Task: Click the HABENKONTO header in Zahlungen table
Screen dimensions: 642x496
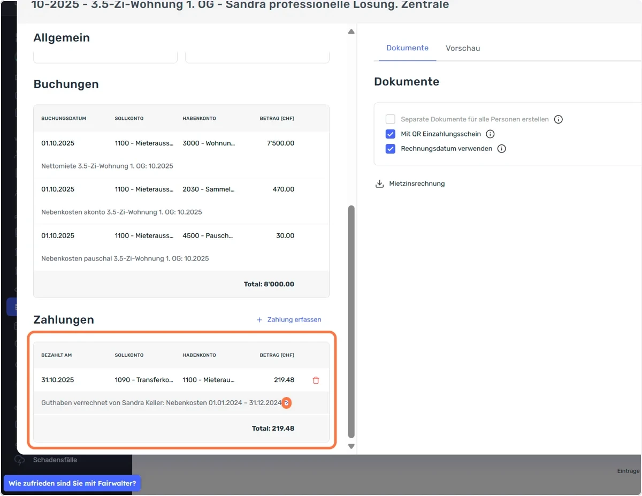Action: 199,355
